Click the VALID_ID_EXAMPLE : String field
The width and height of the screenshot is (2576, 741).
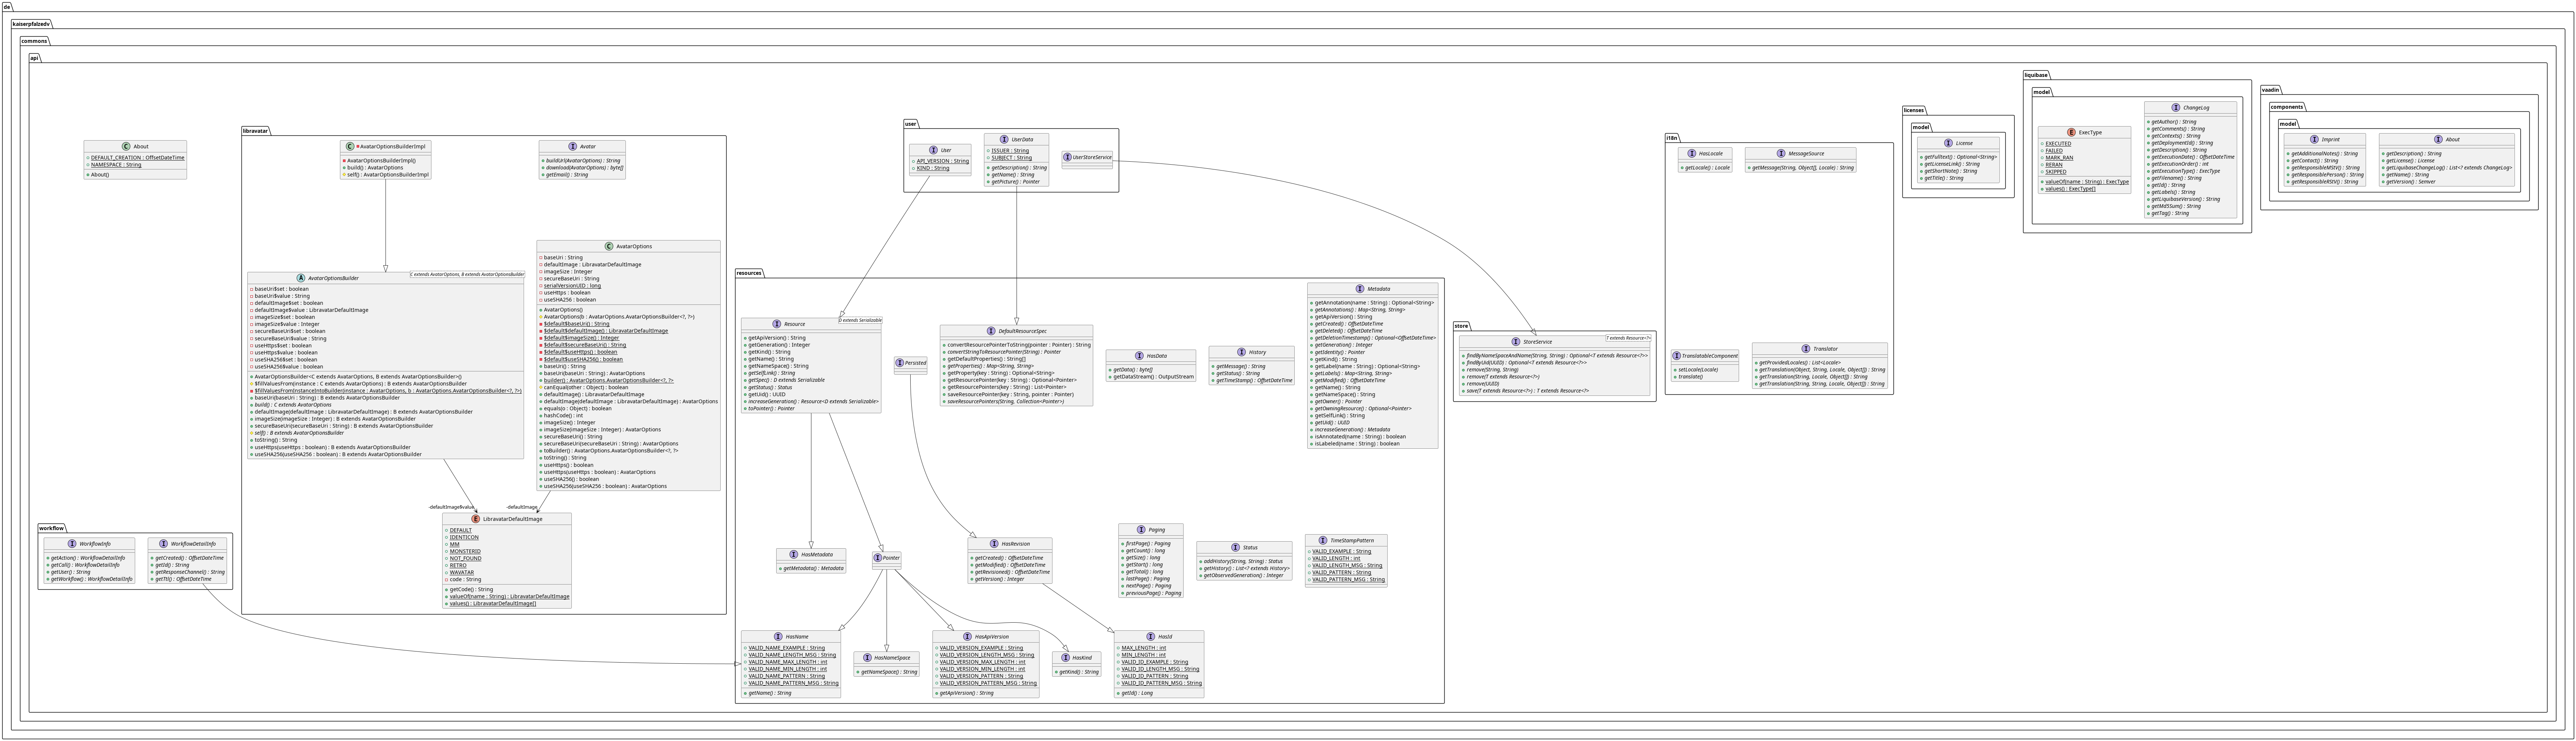[1155, 662]
